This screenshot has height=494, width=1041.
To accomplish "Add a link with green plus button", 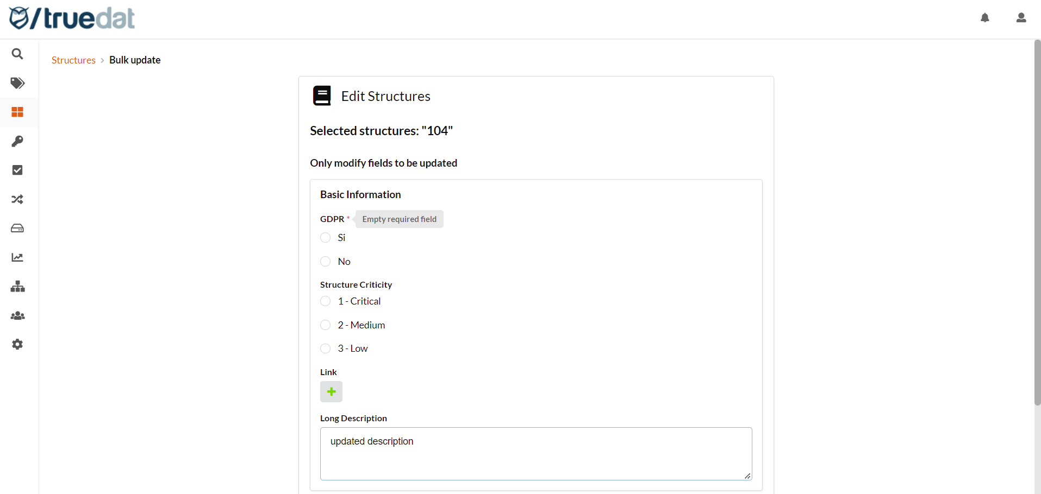I will point(331,392).
